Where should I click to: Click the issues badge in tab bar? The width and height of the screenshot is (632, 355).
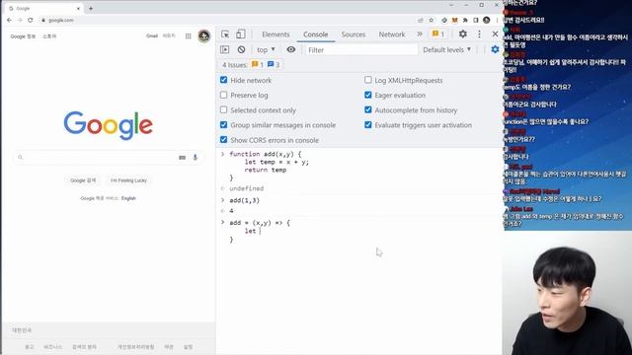[x=438, y=35]
